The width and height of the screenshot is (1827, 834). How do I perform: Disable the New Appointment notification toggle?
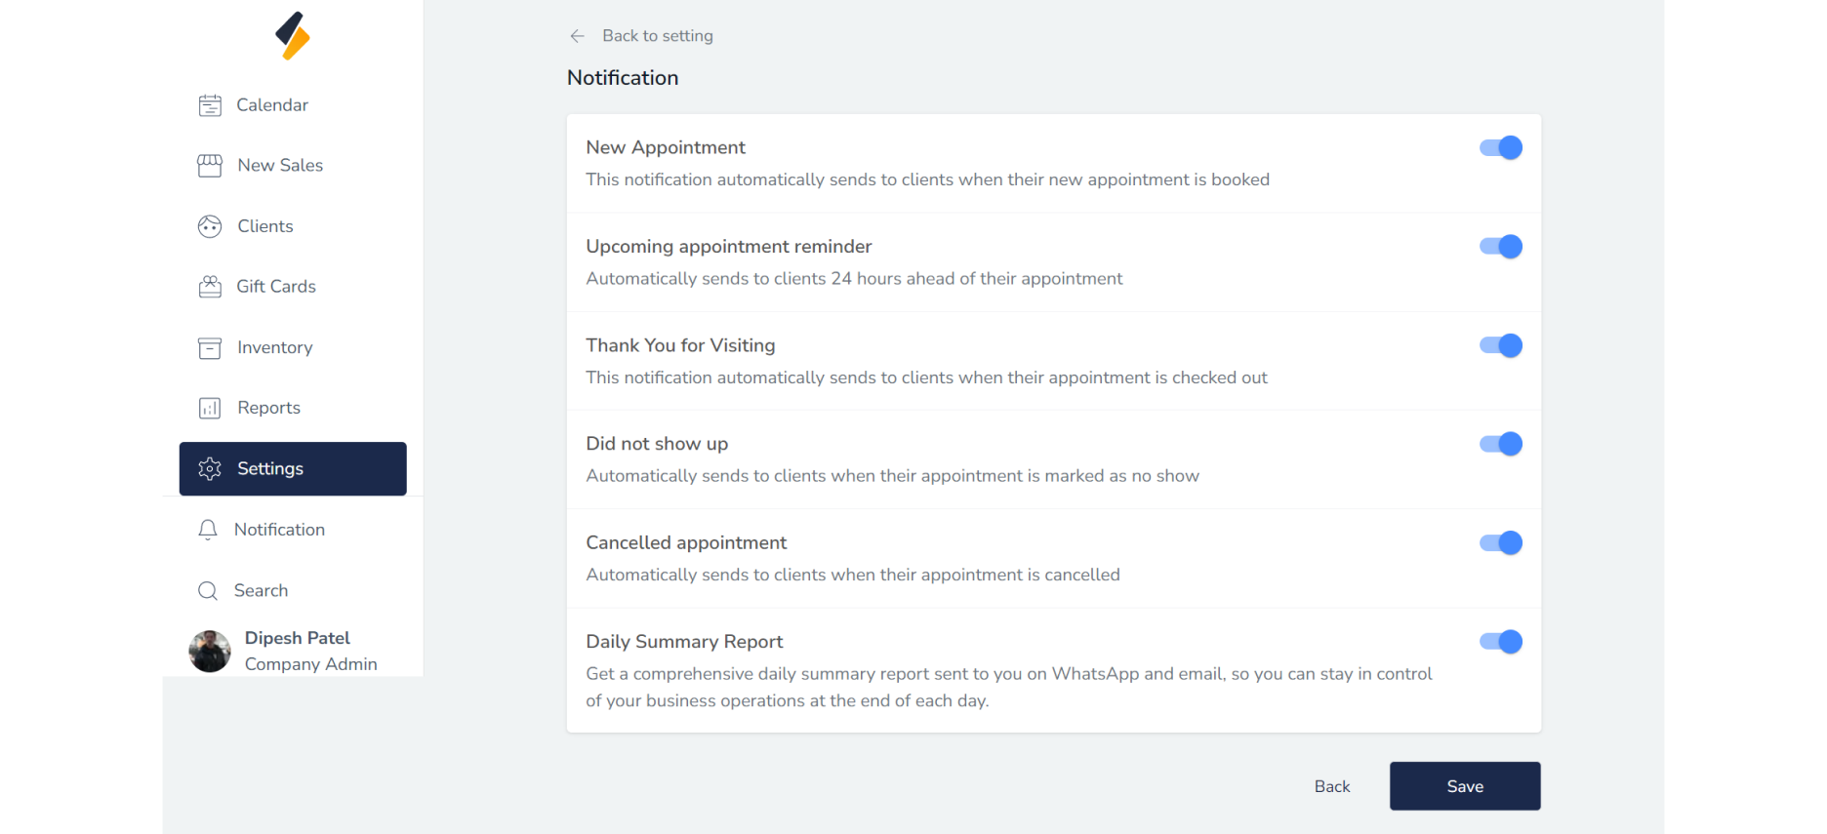pyautogui.click(x=1501, y=148)
